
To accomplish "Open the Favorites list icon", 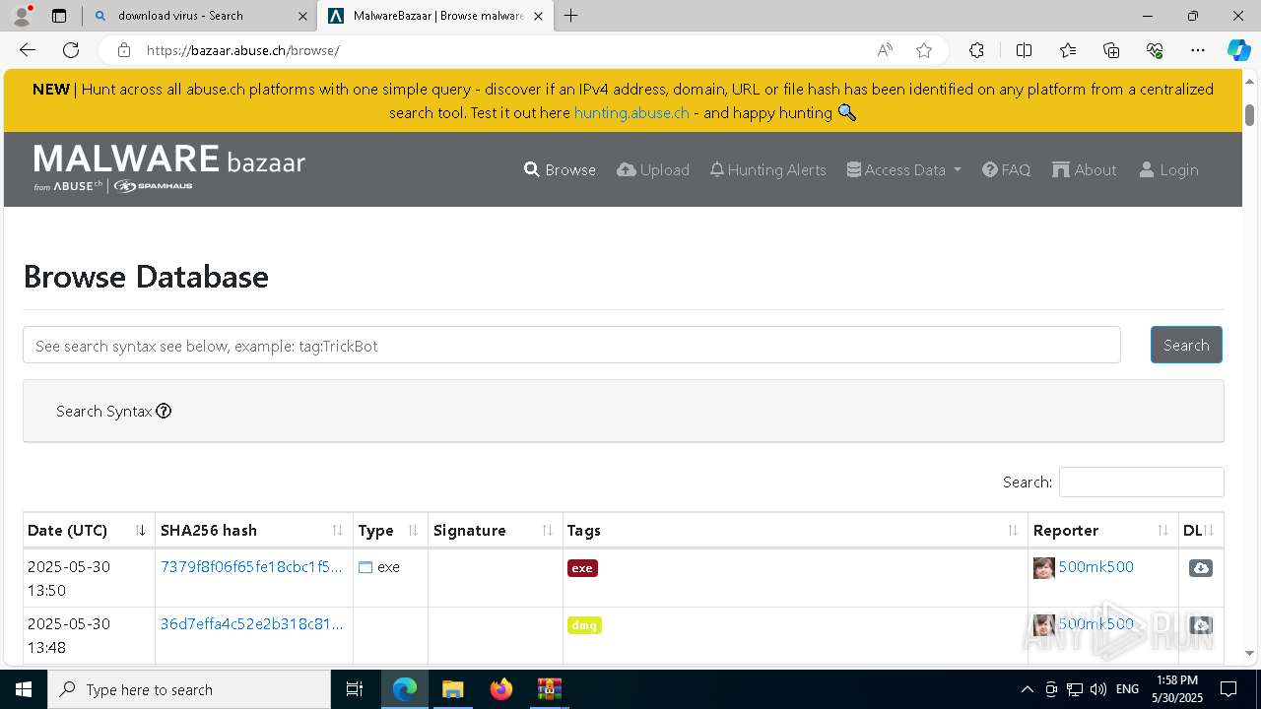I will click(x=1068, y=50).
